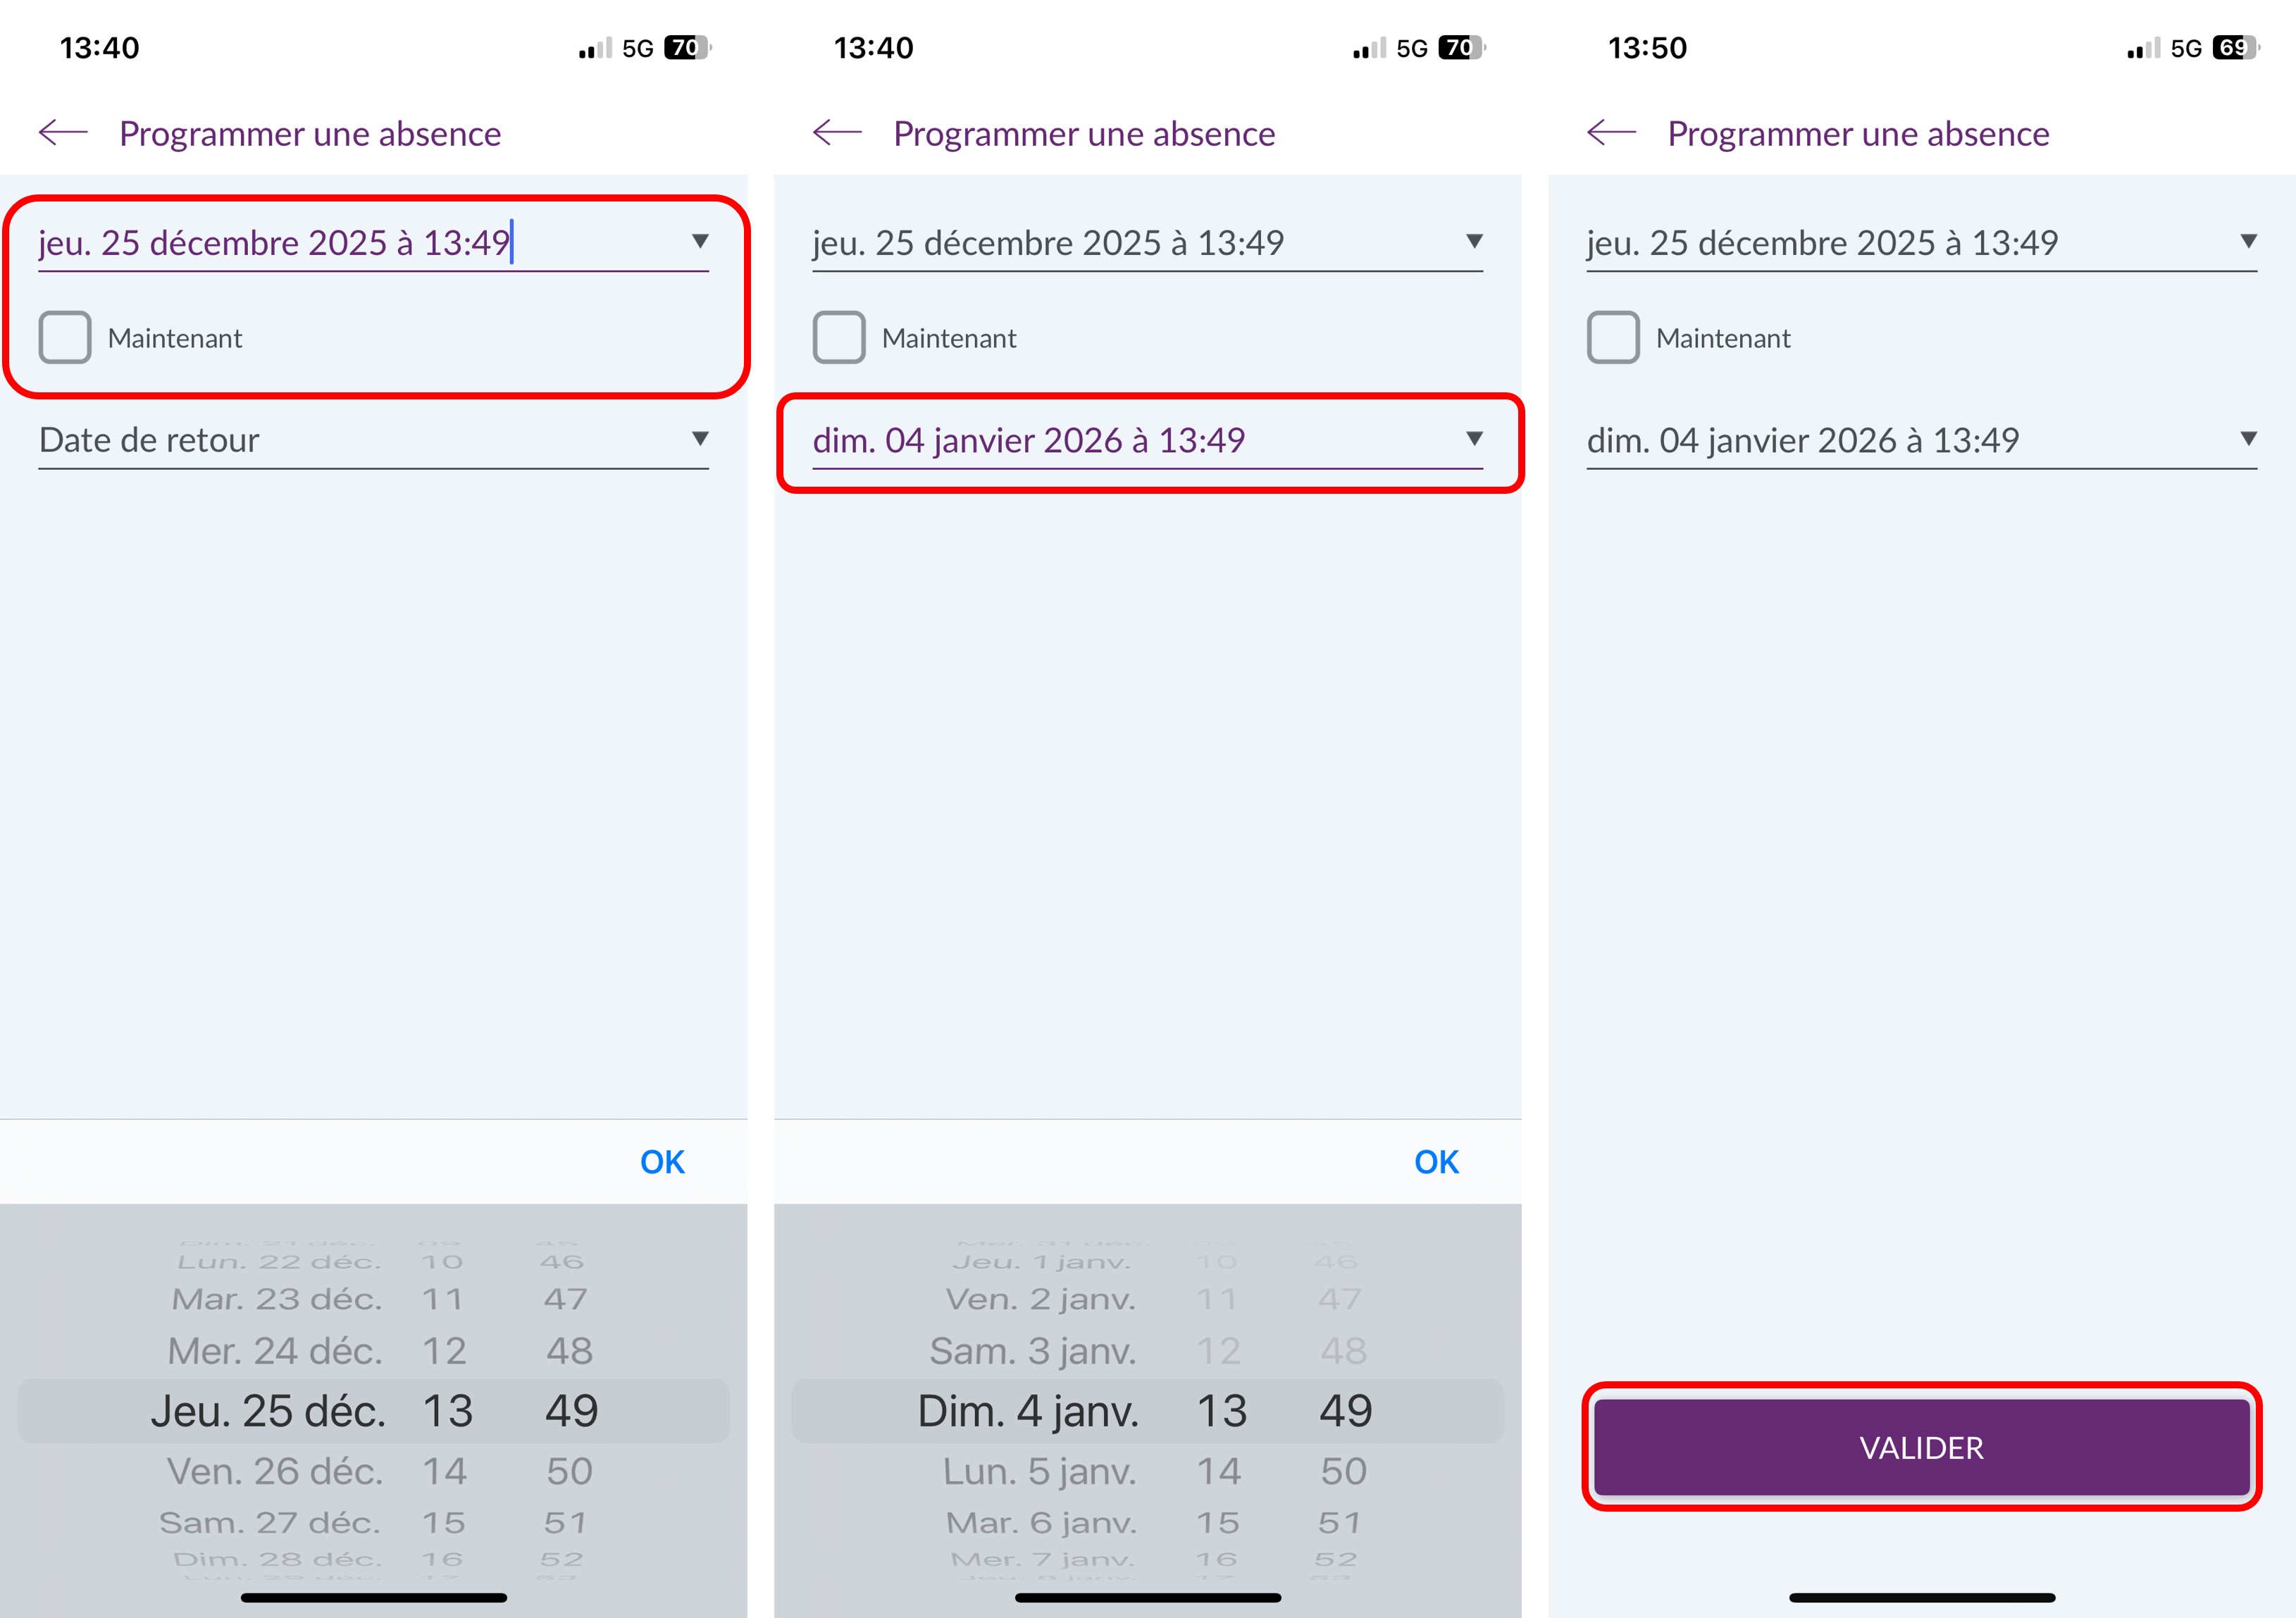Check "Maintenant" on the middle screen
The height and width of the screenshot is (1618, 2296).
pos(838,338)
